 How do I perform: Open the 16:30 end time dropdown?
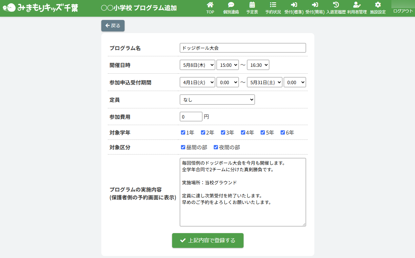point(258,65)
